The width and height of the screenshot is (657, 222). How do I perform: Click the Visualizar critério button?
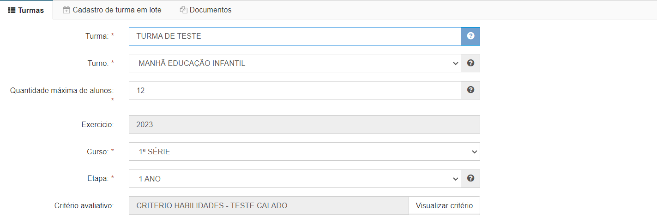pyautogui.click(x=444, y=205)
